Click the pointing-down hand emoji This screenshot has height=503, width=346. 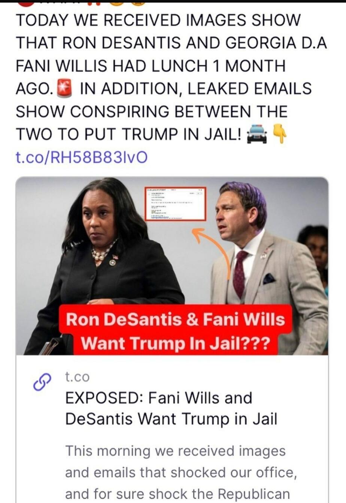(x=279, y=134)
